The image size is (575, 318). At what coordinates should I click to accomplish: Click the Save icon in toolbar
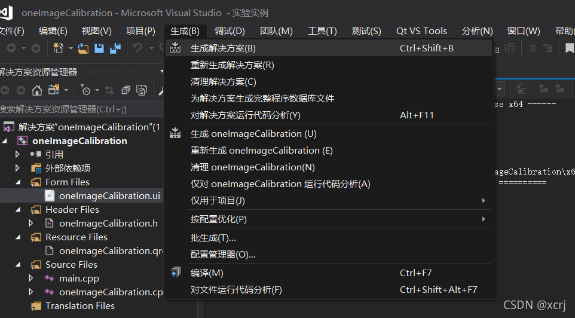tap(99, 48)
